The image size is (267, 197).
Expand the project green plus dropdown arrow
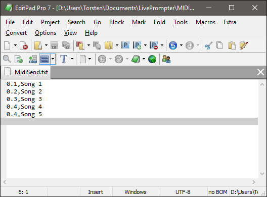coord(145,45)
